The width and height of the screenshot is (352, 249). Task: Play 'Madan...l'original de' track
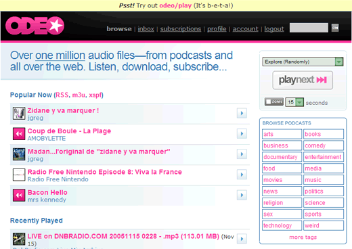click(x=242, y=154)
